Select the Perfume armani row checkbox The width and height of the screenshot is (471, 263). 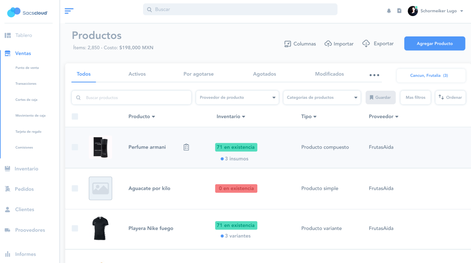[x=75, y=147]
